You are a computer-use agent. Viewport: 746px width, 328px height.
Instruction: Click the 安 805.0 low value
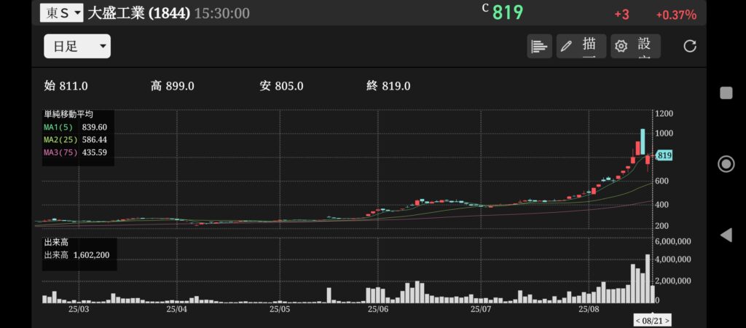[282, 86]
